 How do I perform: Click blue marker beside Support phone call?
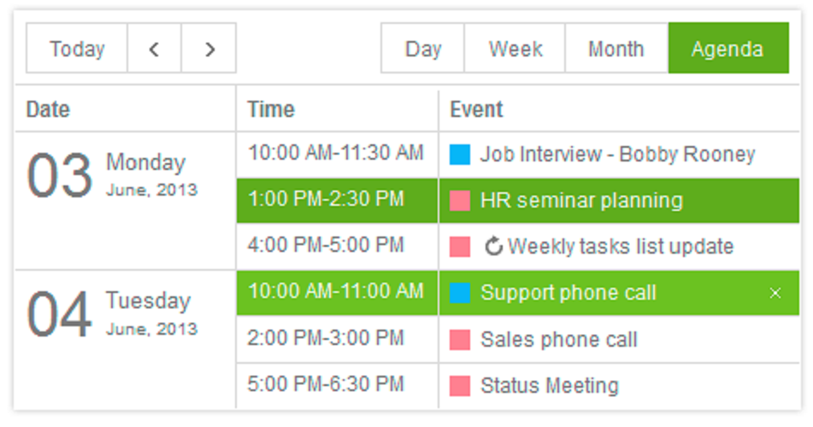(460, 294)
